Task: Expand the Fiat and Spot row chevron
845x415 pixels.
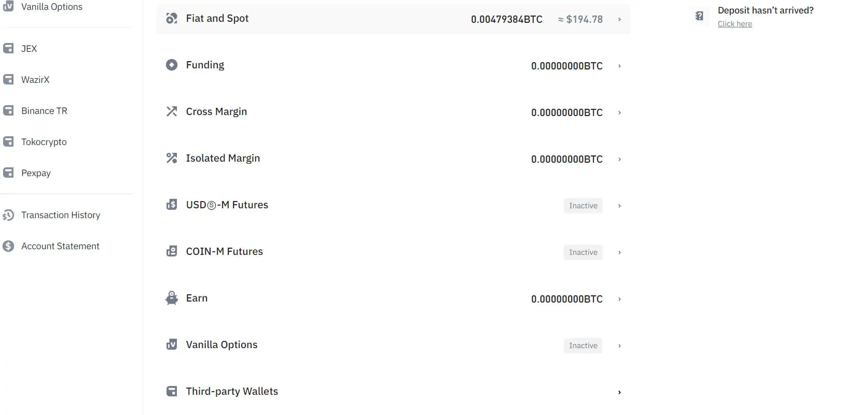Action: [619, 19]
